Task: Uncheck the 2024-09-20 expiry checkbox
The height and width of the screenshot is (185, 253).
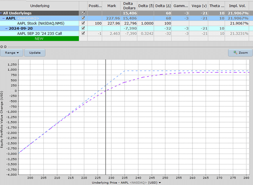Action: pyautogui.click(x=83, y=28)
